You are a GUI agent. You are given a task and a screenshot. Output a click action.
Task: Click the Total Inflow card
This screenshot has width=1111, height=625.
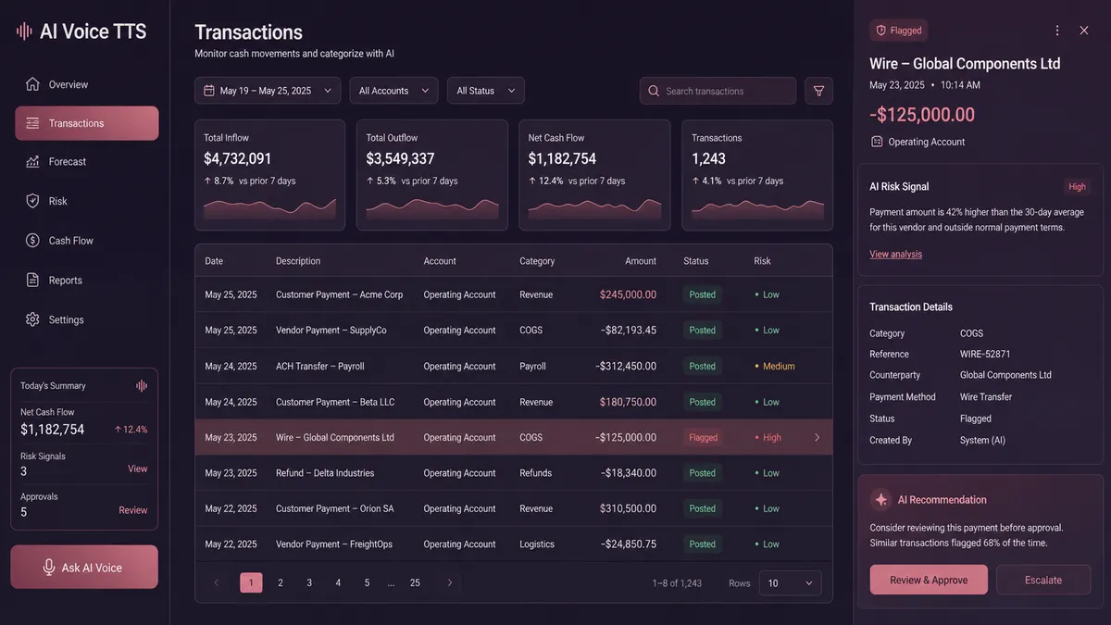(269, 175)
